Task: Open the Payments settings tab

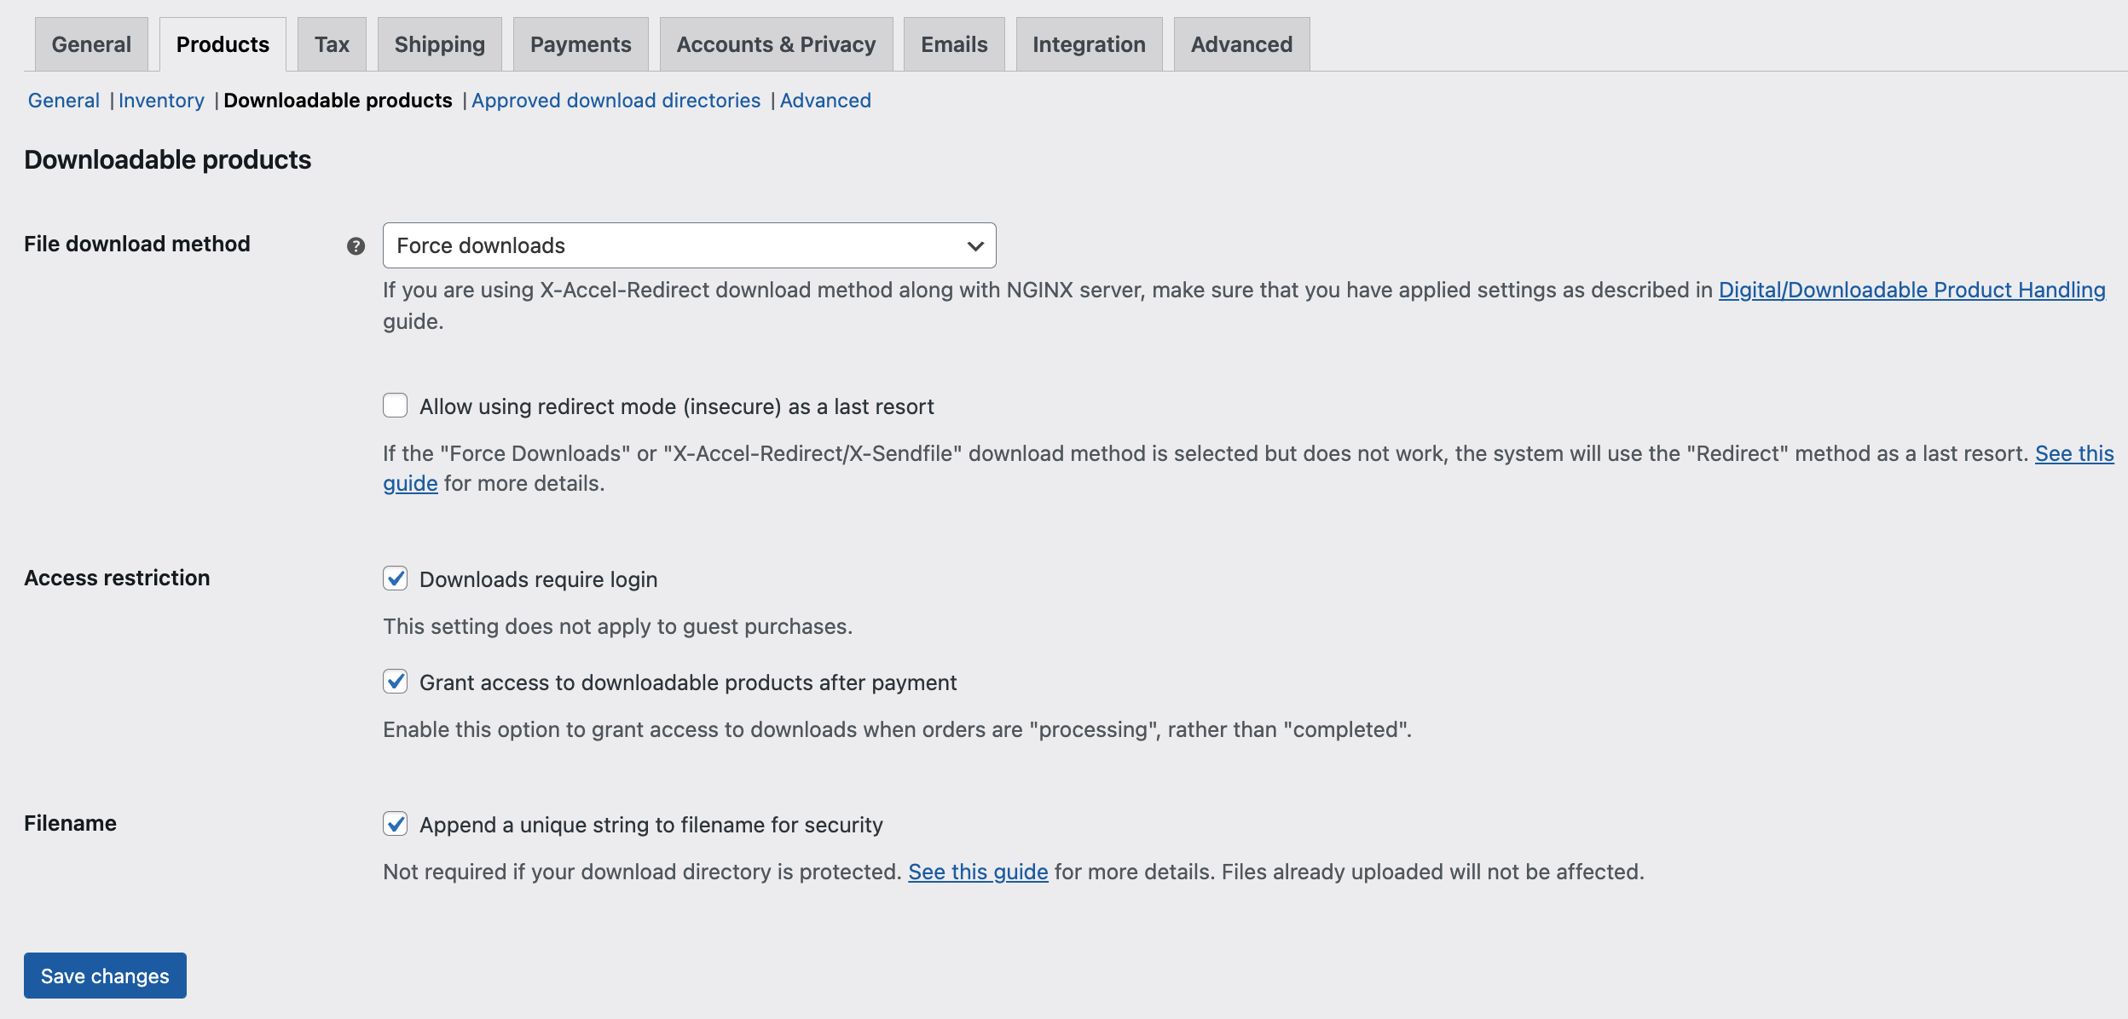Action: (x=581, y=43)
